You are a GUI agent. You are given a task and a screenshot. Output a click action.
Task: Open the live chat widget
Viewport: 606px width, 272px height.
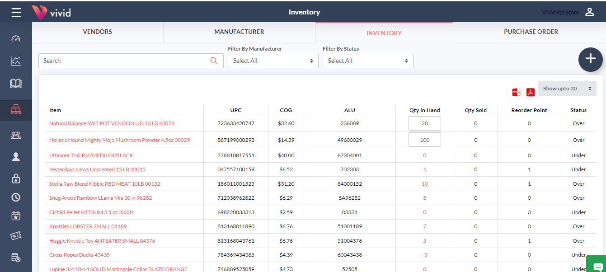597,266
